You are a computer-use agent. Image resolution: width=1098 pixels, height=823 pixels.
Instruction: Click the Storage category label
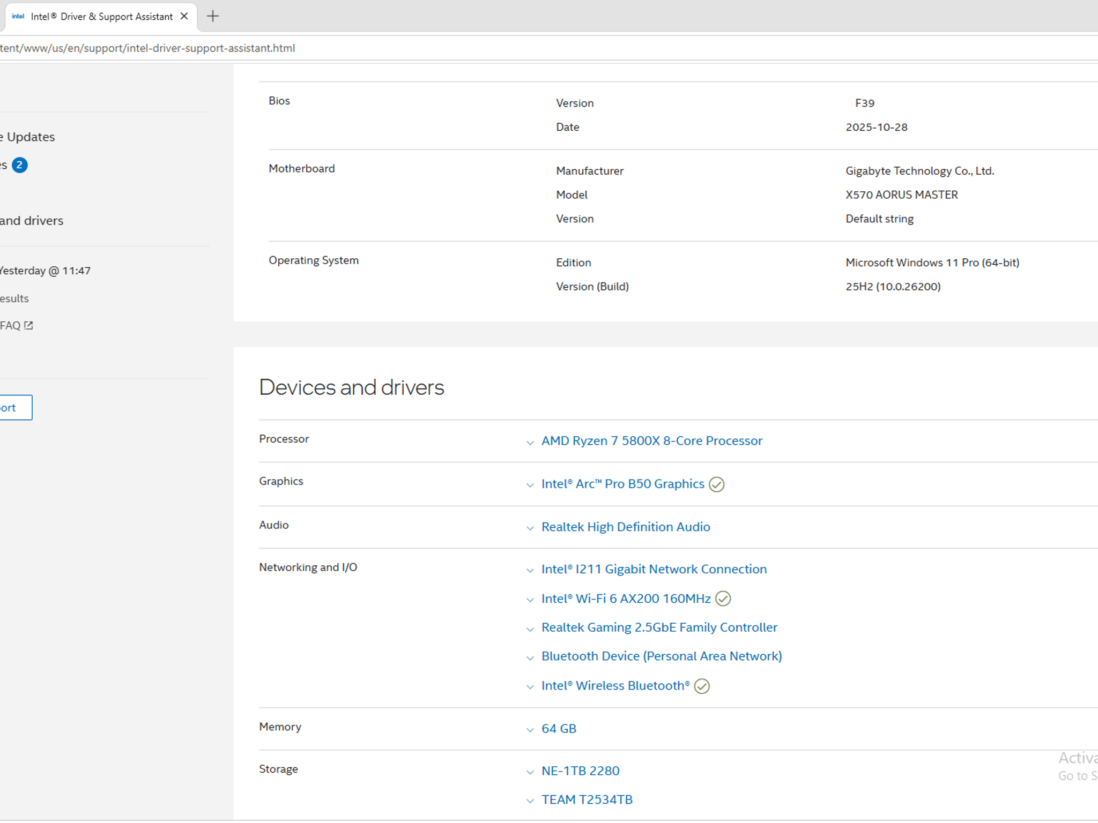coord(279,769)
